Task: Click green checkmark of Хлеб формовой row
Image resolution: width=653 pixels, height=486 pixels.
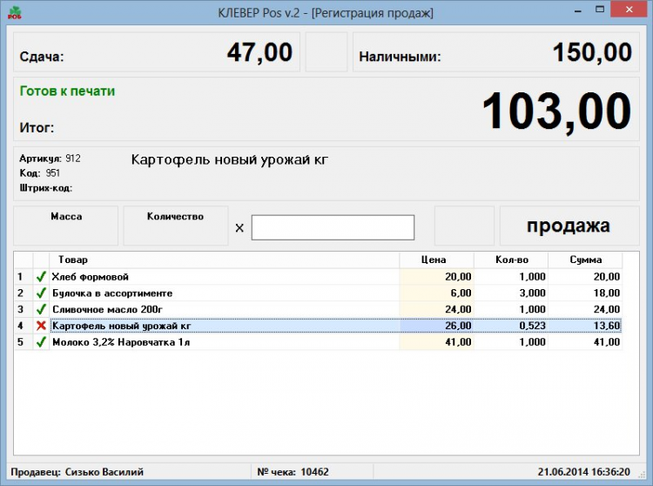Action: 41,276
